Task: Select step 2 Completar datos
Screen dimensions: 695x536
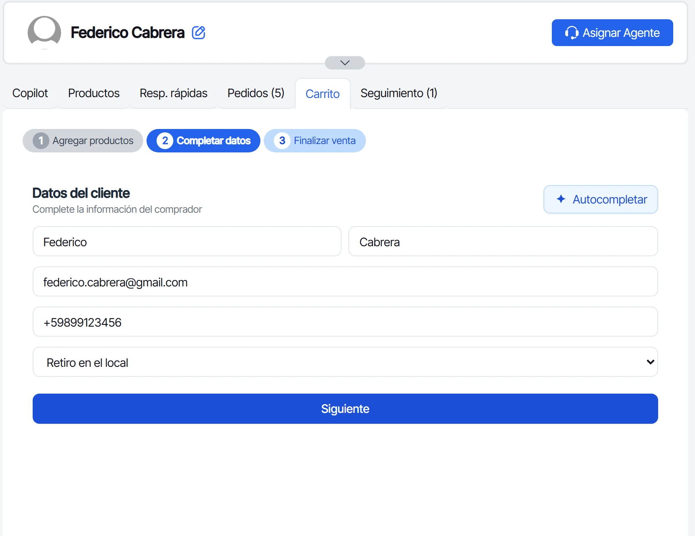Action: [x=203, y=141]
